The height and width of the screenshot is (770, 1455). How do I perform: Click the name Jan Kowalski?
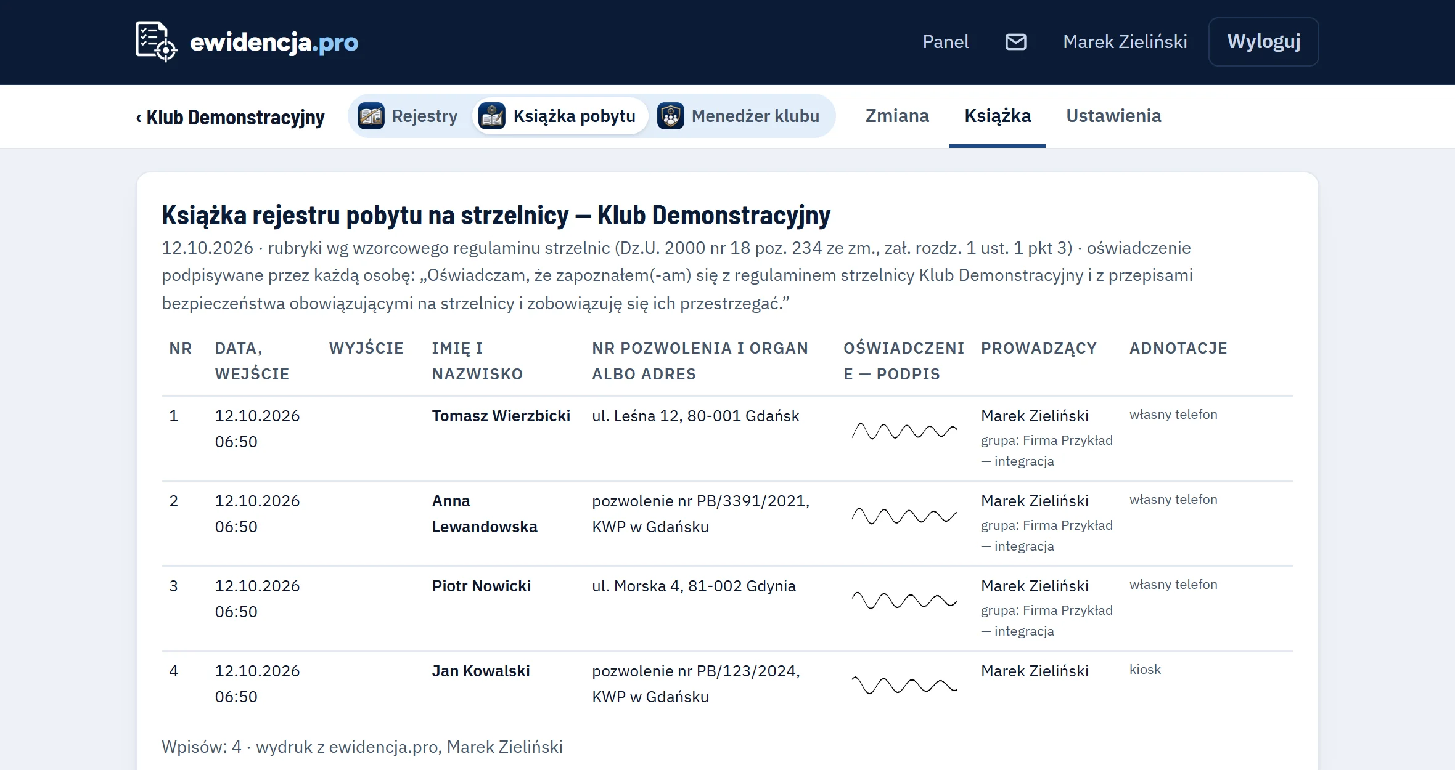(481, 671)
